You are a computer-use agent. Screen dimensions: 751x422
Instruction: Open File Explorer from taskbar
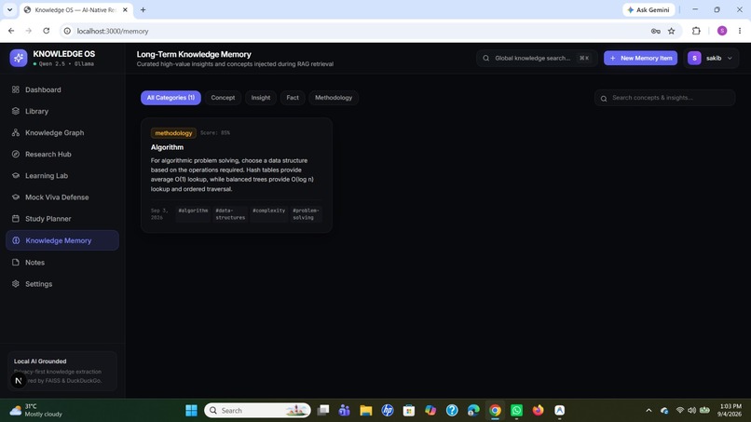point(366,411)
